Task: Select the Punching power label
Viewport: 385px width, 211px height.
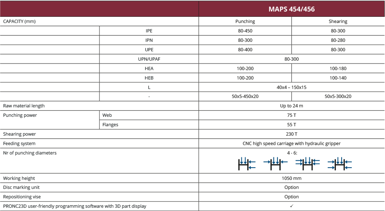Action: (x=20, y=115)
